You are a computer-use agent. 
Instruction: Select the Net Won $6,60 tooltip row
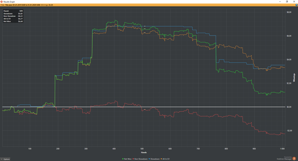(x=13, y=21)
